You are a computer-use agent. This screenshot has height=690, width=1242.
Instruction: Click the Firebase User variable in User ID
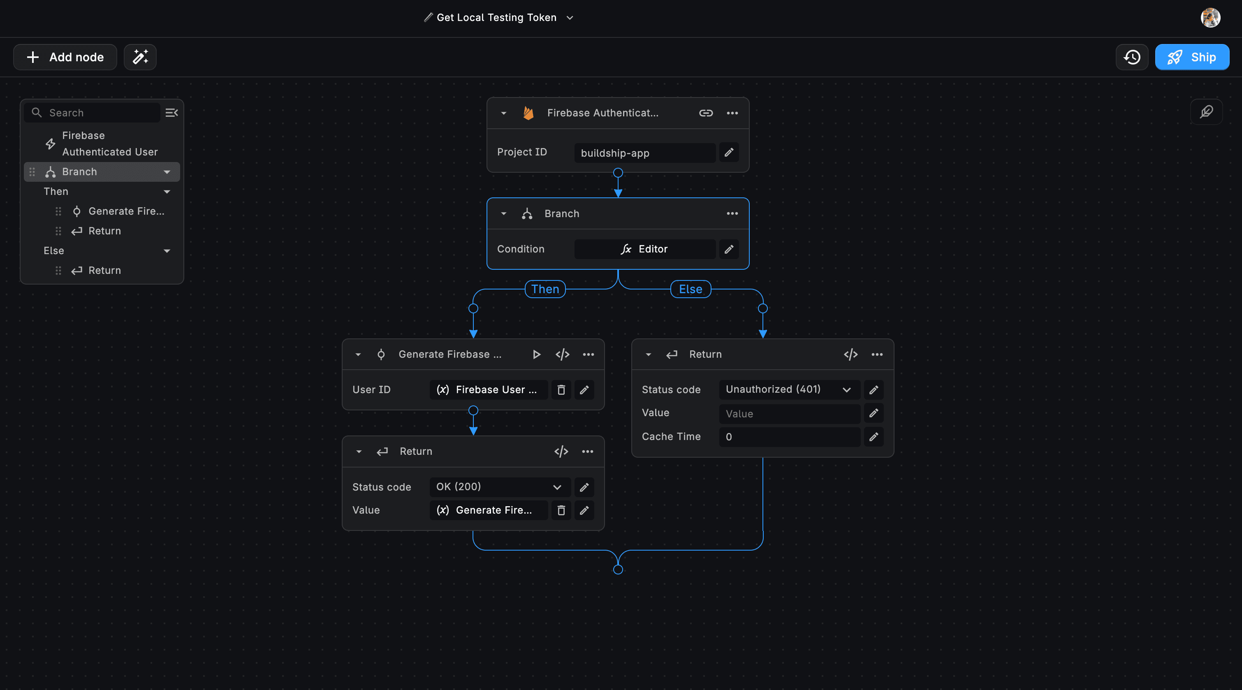pos(489,390)
